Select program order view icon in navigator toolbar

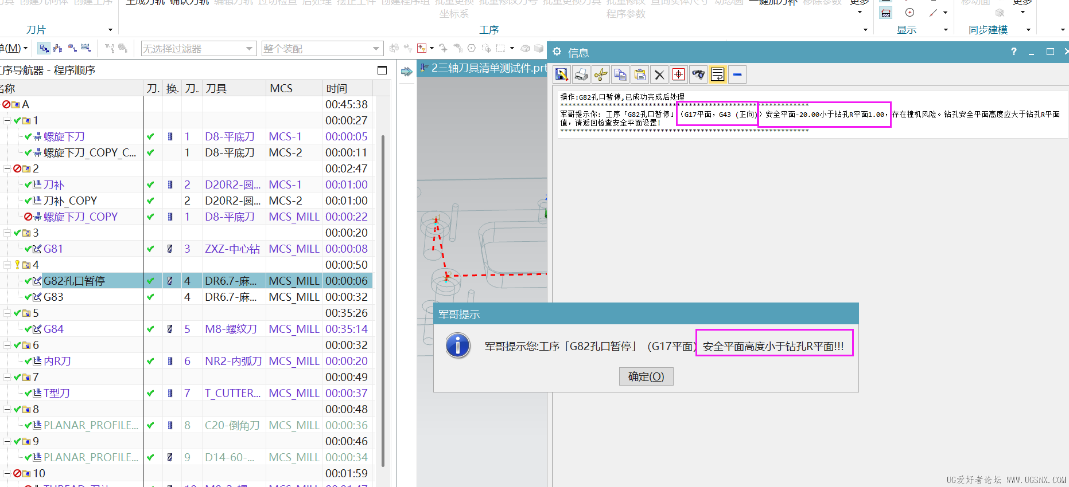44,48
